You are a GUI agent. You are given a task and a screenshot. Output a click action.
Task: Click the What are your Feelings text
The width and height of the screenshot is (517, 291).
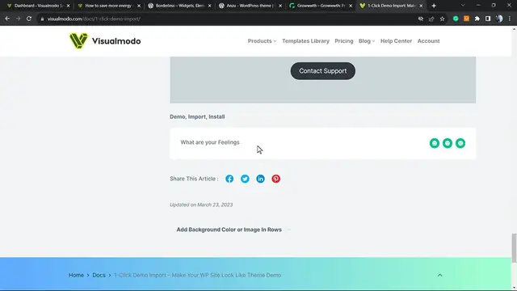click(210, 142)
